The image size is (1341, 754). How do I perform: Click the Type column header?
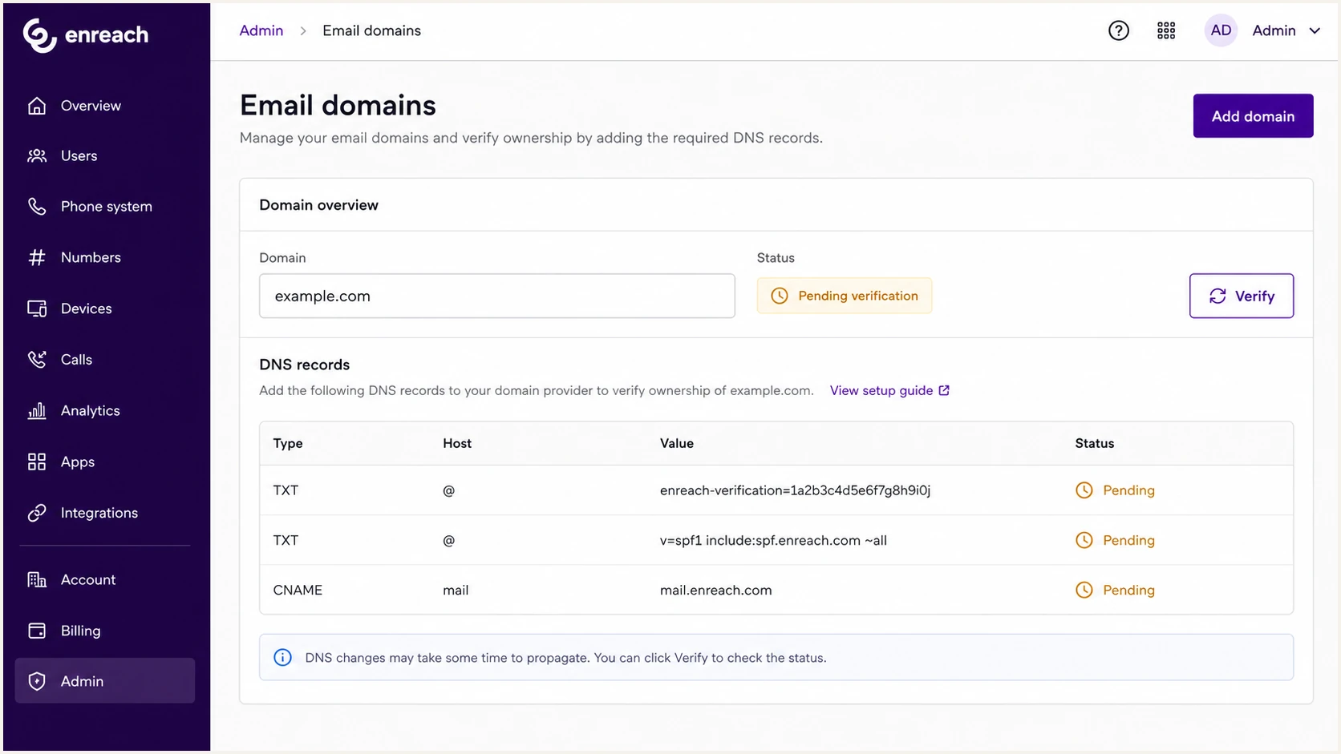point(288,444)
